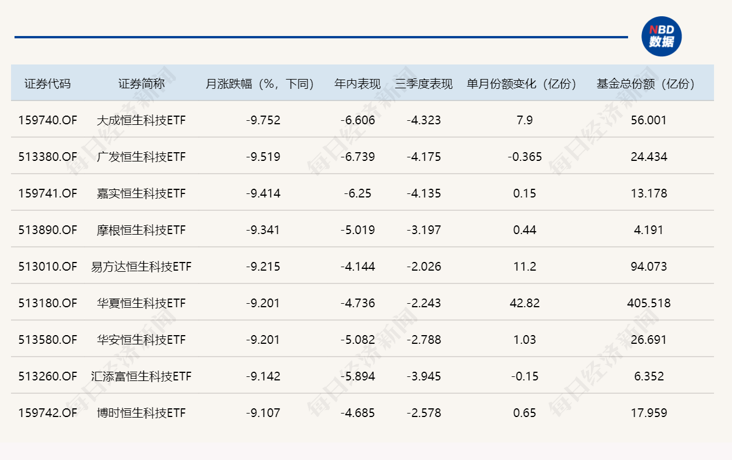
Task: Click the fund name 广发恒生科技ETF
Action: pos(142,157)
